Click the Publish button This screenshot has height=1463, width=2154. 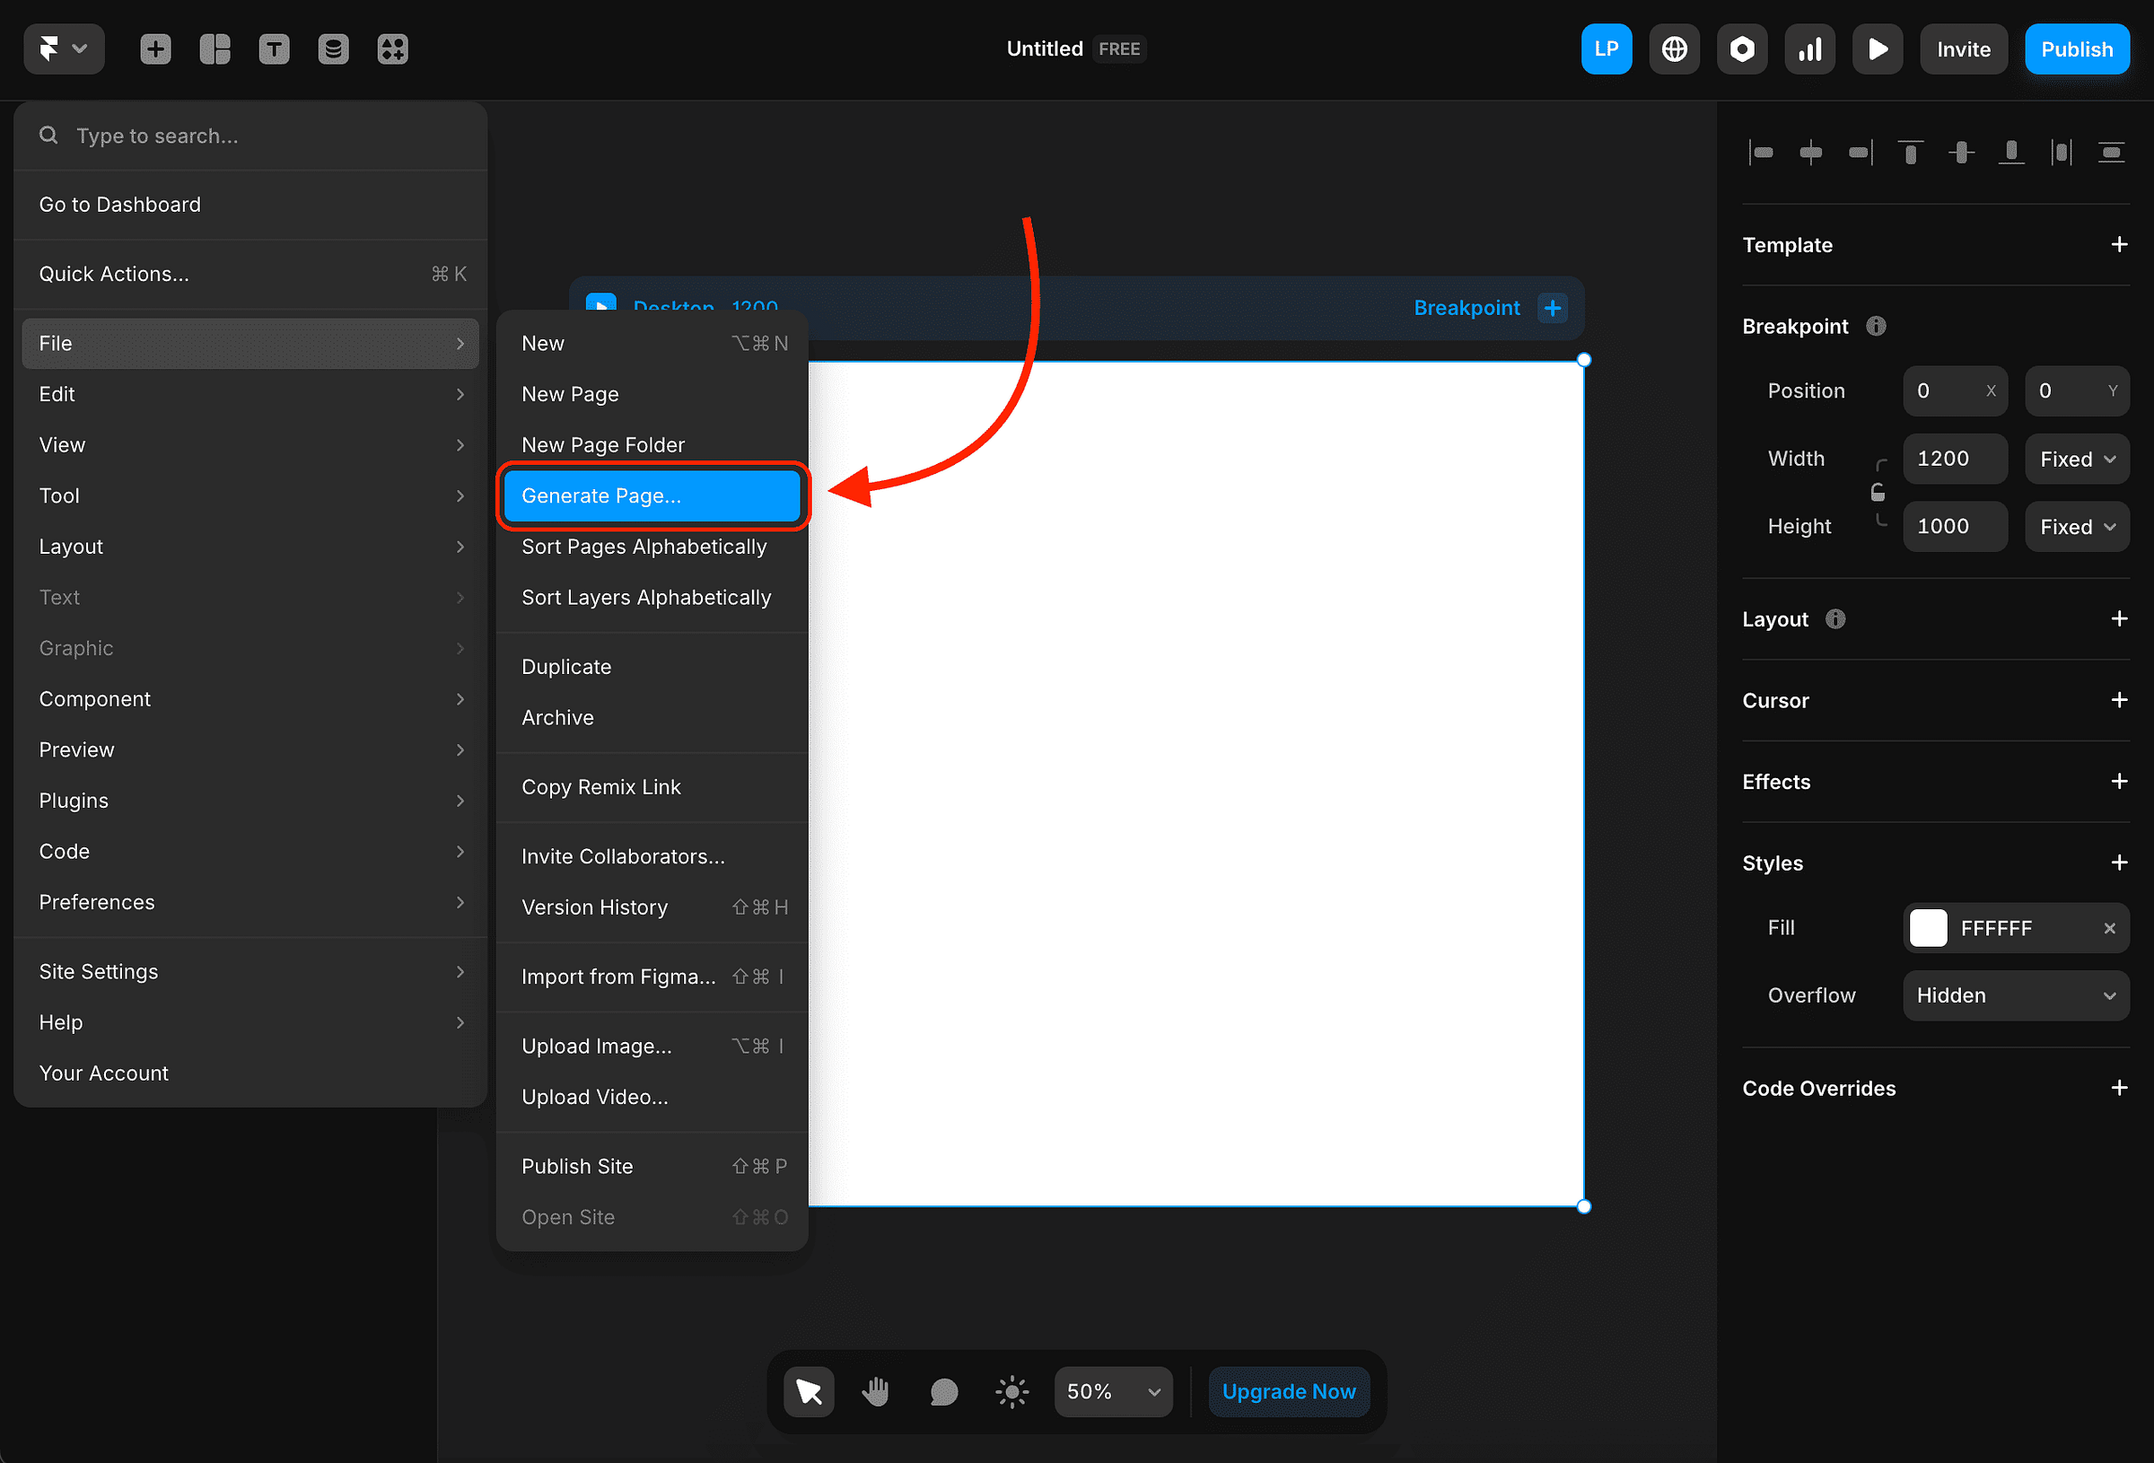tap(2076, 49)
